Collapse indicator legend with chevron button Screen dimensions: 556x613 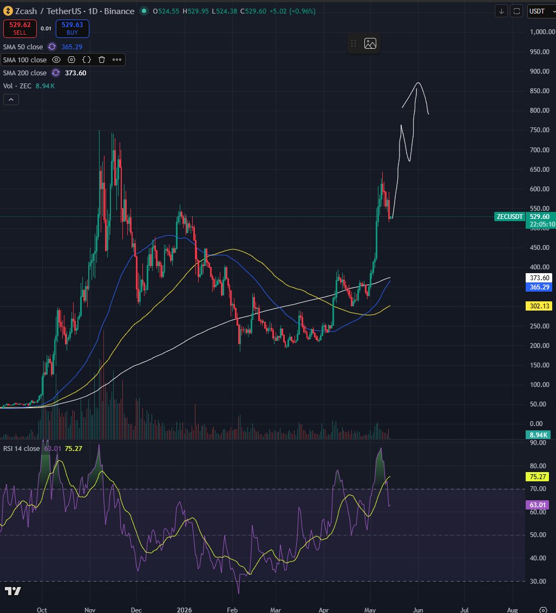pyautogui.click(x=11, y=100)
